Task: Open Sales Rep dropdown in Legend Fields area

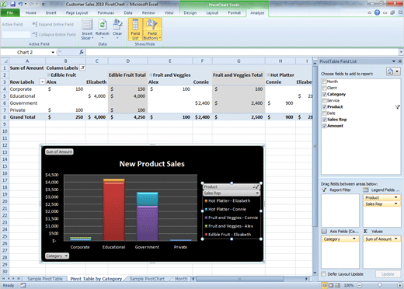Action: 395,204
